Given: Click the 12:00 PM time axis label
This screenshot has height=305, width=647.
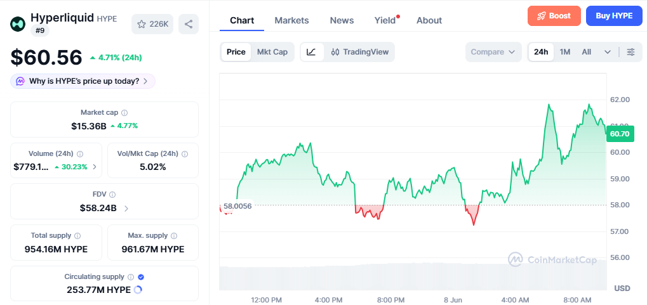Looking at the screenshot, I should point(267,300).
